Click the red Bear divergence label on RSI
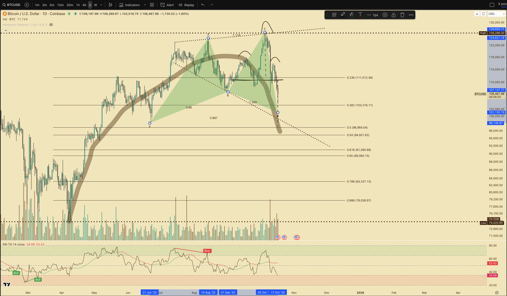The width and height of the screenshot is (507, 296). pos(207,251)
